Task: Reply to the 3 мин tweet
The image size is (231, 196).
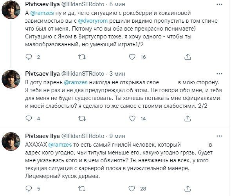Action: (29, 118)
